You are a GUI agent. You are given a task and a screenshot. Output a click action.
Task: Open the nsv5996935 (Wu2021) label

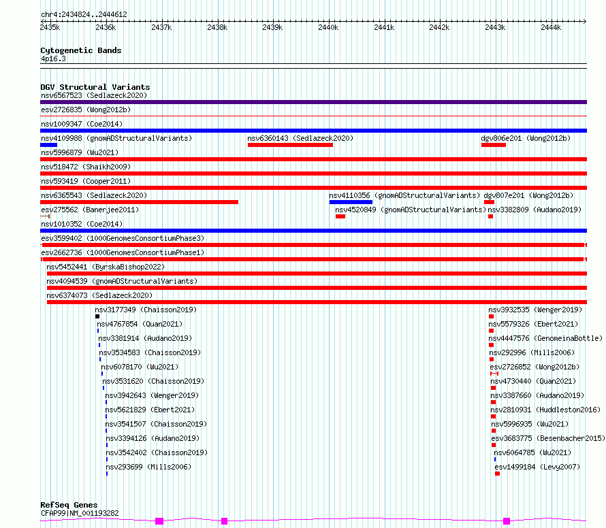click(x=530, y=424)
